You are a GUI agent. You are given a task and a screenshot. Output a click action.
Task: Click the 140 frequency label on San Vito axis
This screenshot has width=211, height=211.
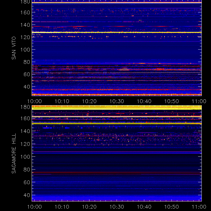coord(25,25)
